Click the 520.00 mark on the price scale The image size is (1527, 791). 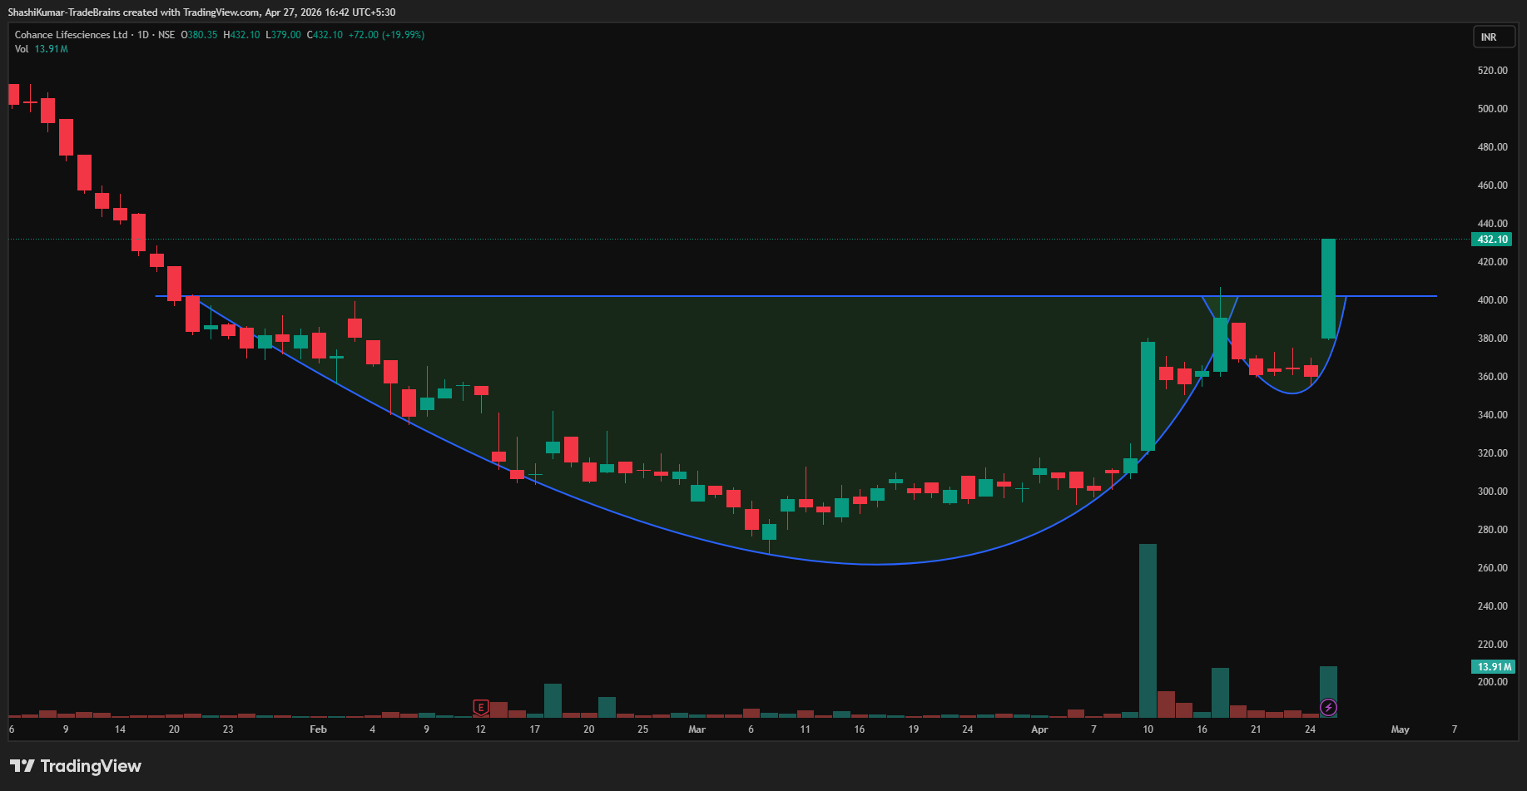coord(1492,71)
